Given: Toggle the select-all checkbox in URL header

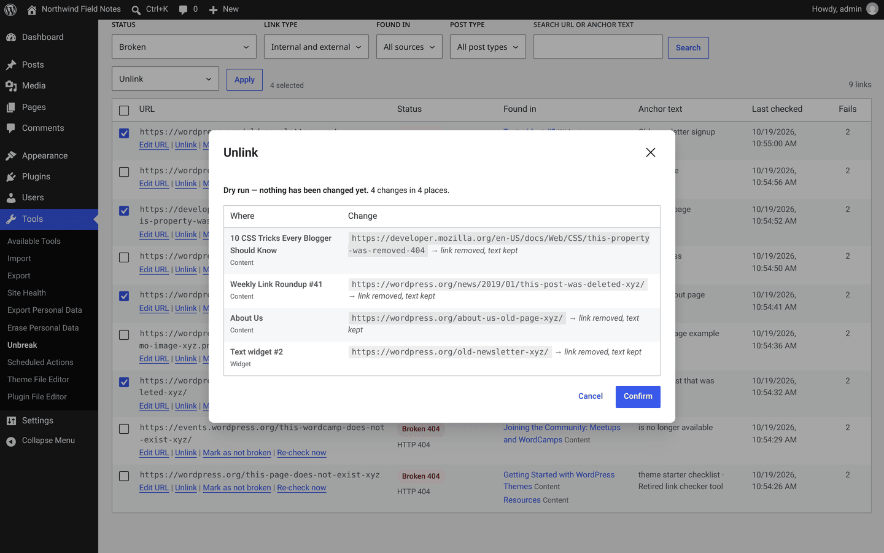Looking at the screenshot, I should pos(124,111).
